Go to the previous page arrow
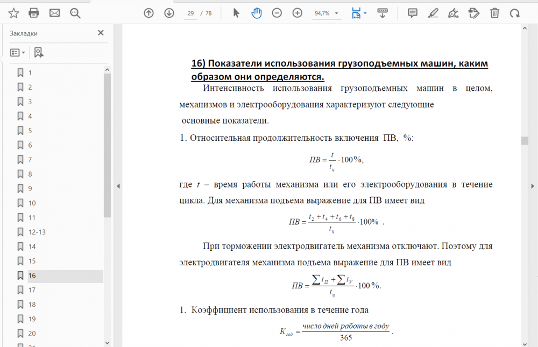The image size is (538, 347). [148, 13]
